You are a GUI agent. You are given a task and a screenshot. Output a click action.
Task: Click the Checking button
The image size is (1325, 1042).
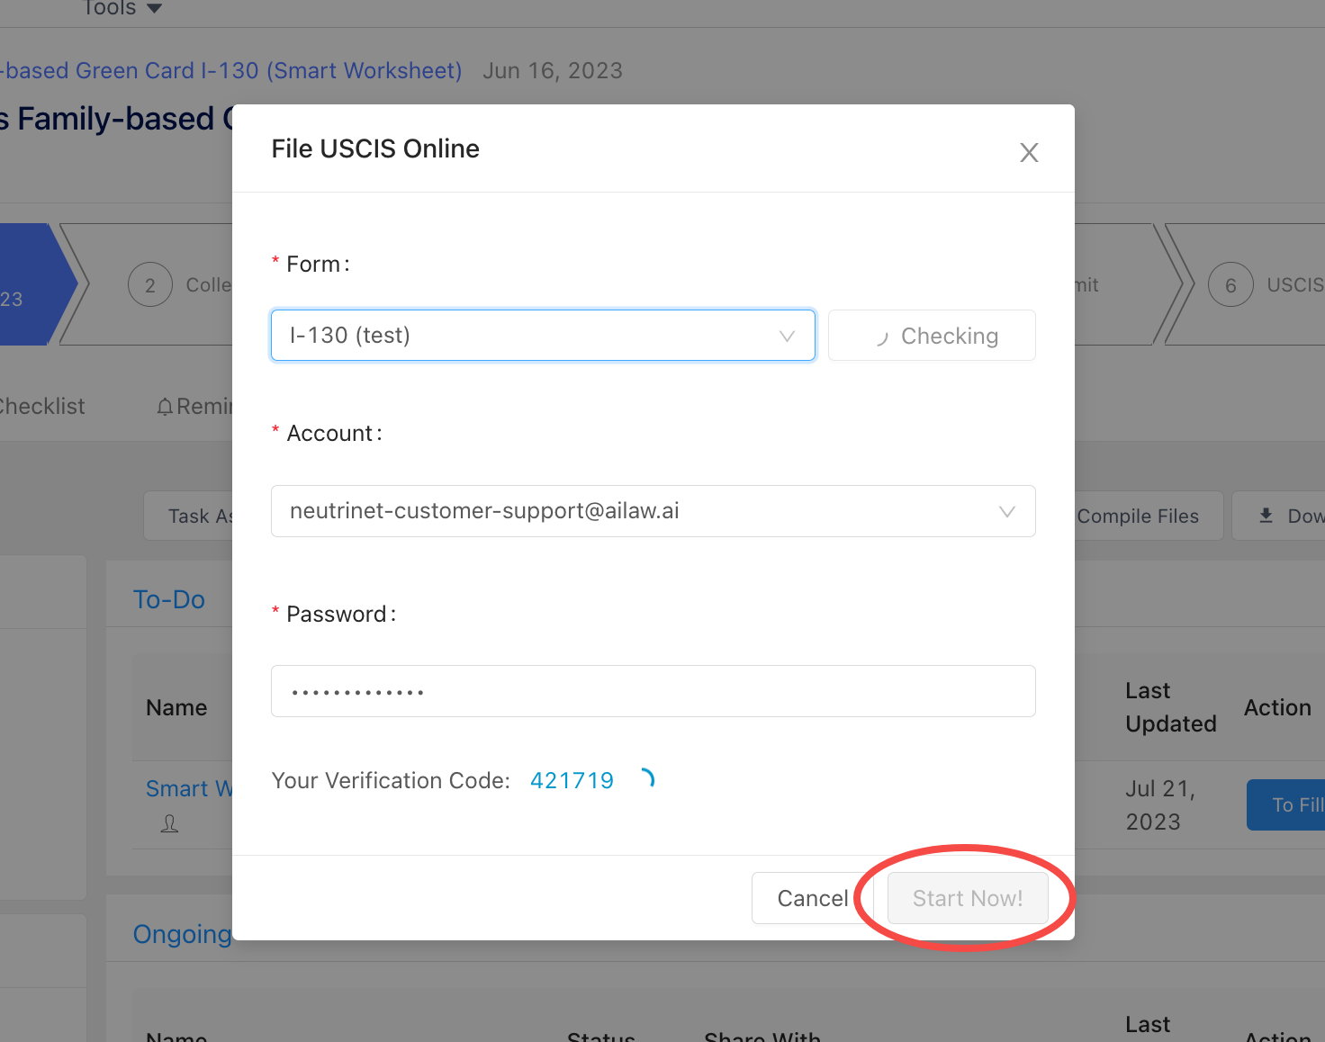932,336
